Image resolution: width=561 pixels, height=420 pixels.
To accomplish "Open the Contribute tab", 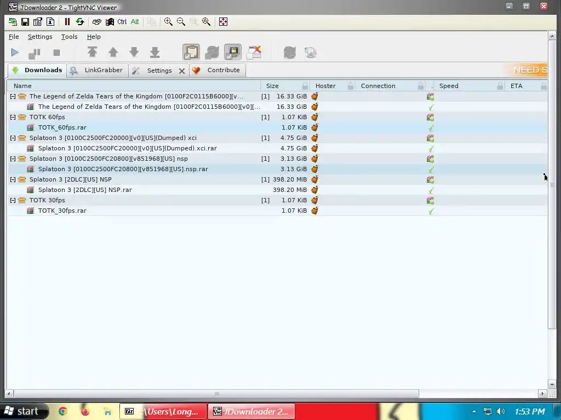I will (217, 71).
